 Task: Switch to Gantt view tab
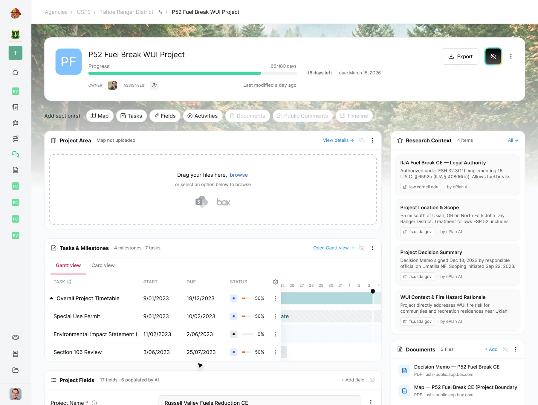68,265
